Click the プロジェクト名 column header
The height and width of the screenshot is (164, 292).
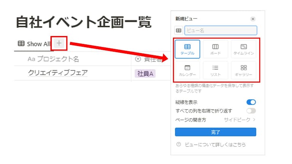pyautogui.click(x=53, y=59)
